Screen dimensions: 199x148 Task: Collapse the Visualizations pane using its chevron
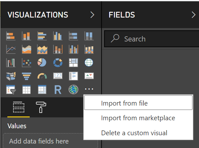coord(92,15)
